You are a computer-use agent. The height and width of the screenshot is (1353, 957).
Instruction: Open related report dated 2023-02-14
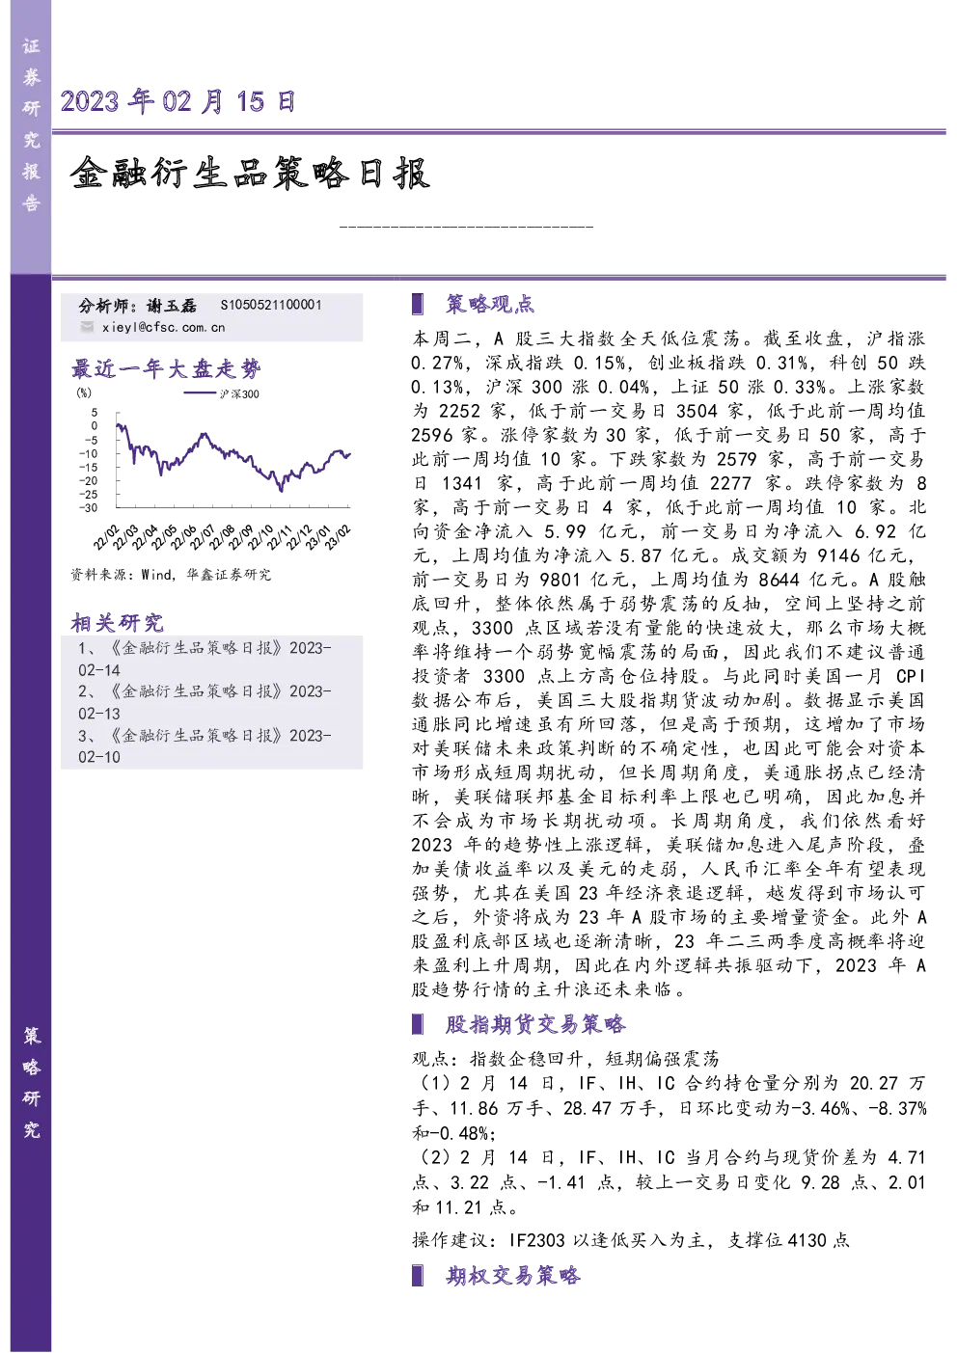[x=205, y=659]
